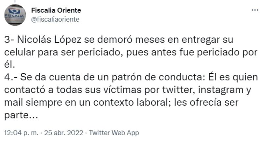Click the word 'twitter' in the tweet text
Screen dimensions: 263x142
pos(179,90)
